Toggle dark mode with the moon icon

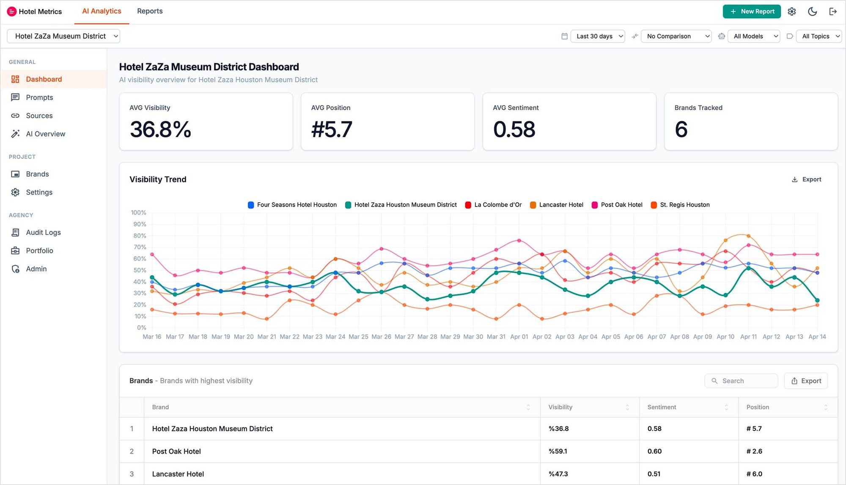coord(812,11)
